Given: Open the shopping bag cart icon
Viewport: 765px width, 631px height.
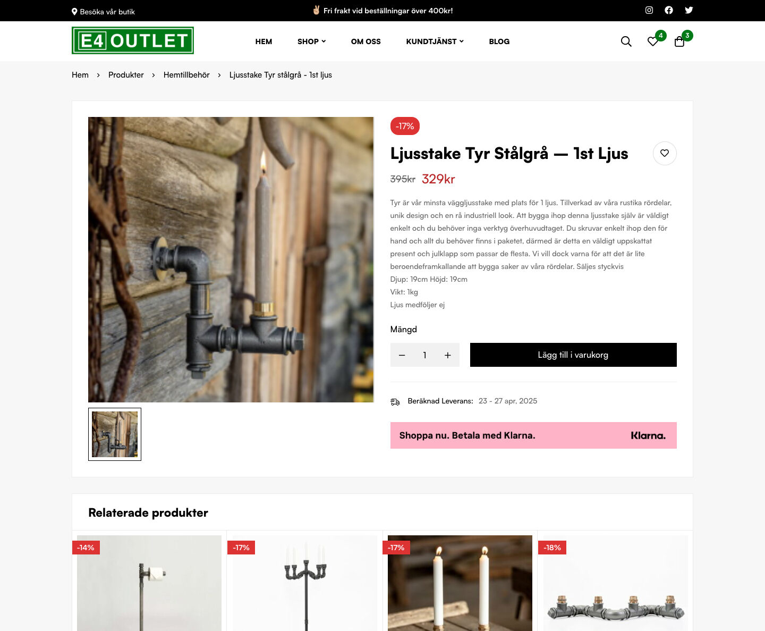Looking at the screenshot, I should 679,41.
